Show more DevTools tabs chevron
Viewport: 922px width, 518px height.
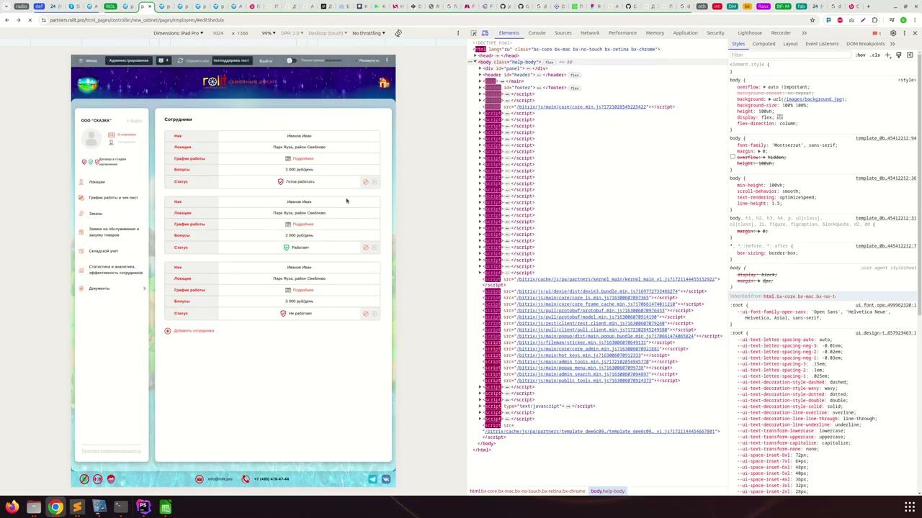[804, 33]
